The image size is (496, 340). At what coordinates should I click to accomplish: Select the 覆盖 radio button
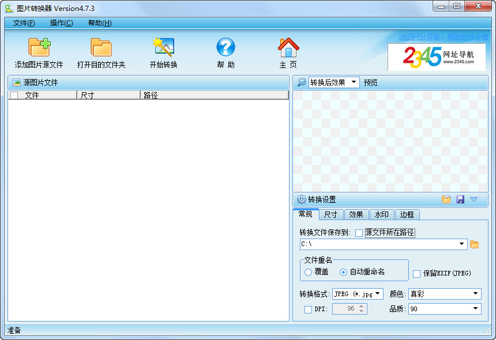[x=308, y=272]
